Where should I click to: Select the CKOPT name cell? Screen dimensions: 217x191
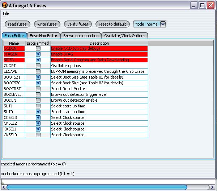[x=14, y=66]
